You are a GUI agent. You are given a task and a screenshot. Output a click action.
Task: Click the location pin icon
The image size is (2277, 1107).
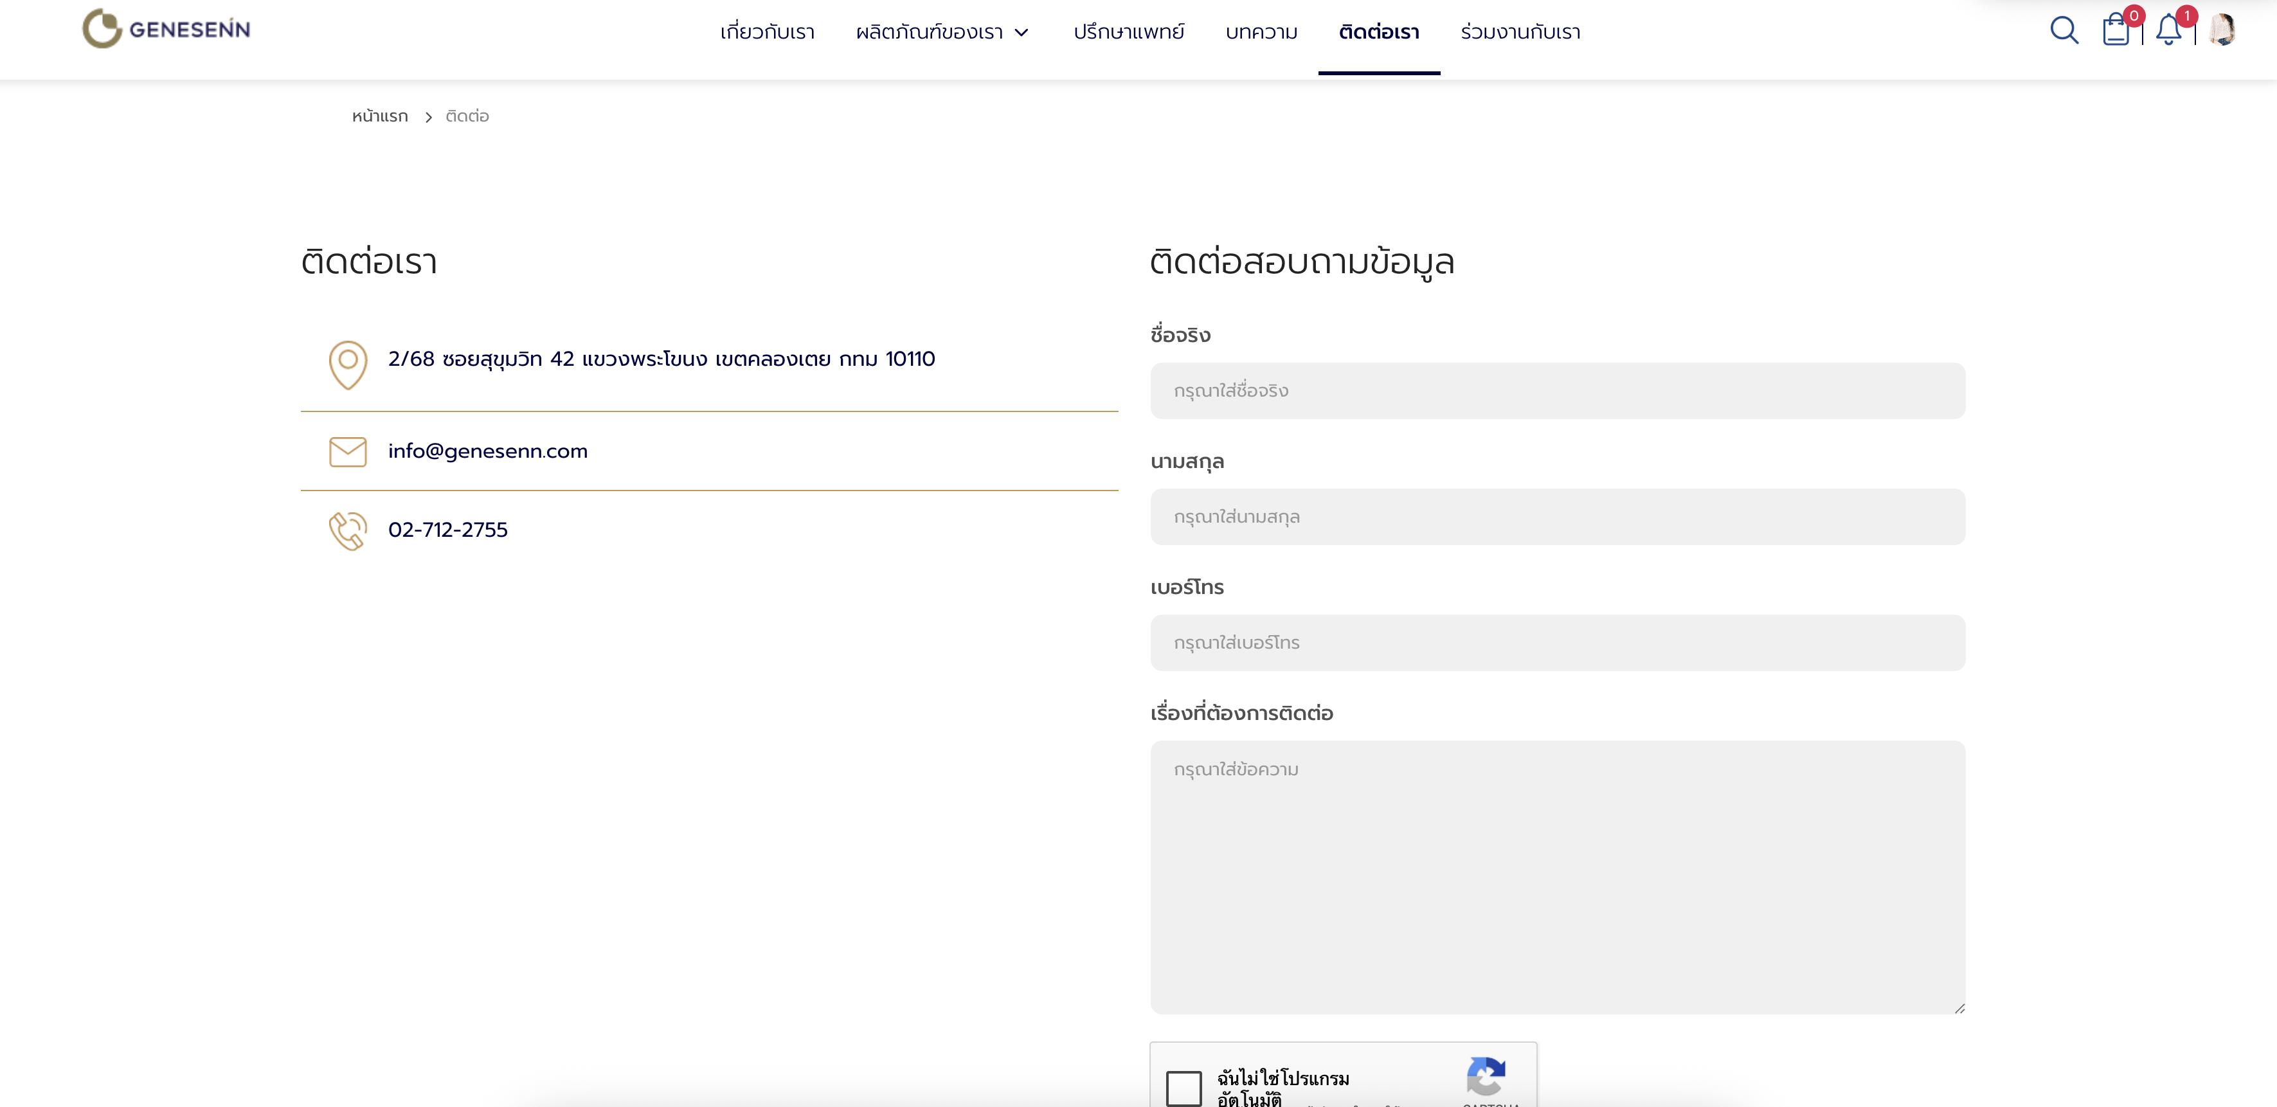[347, 364]
